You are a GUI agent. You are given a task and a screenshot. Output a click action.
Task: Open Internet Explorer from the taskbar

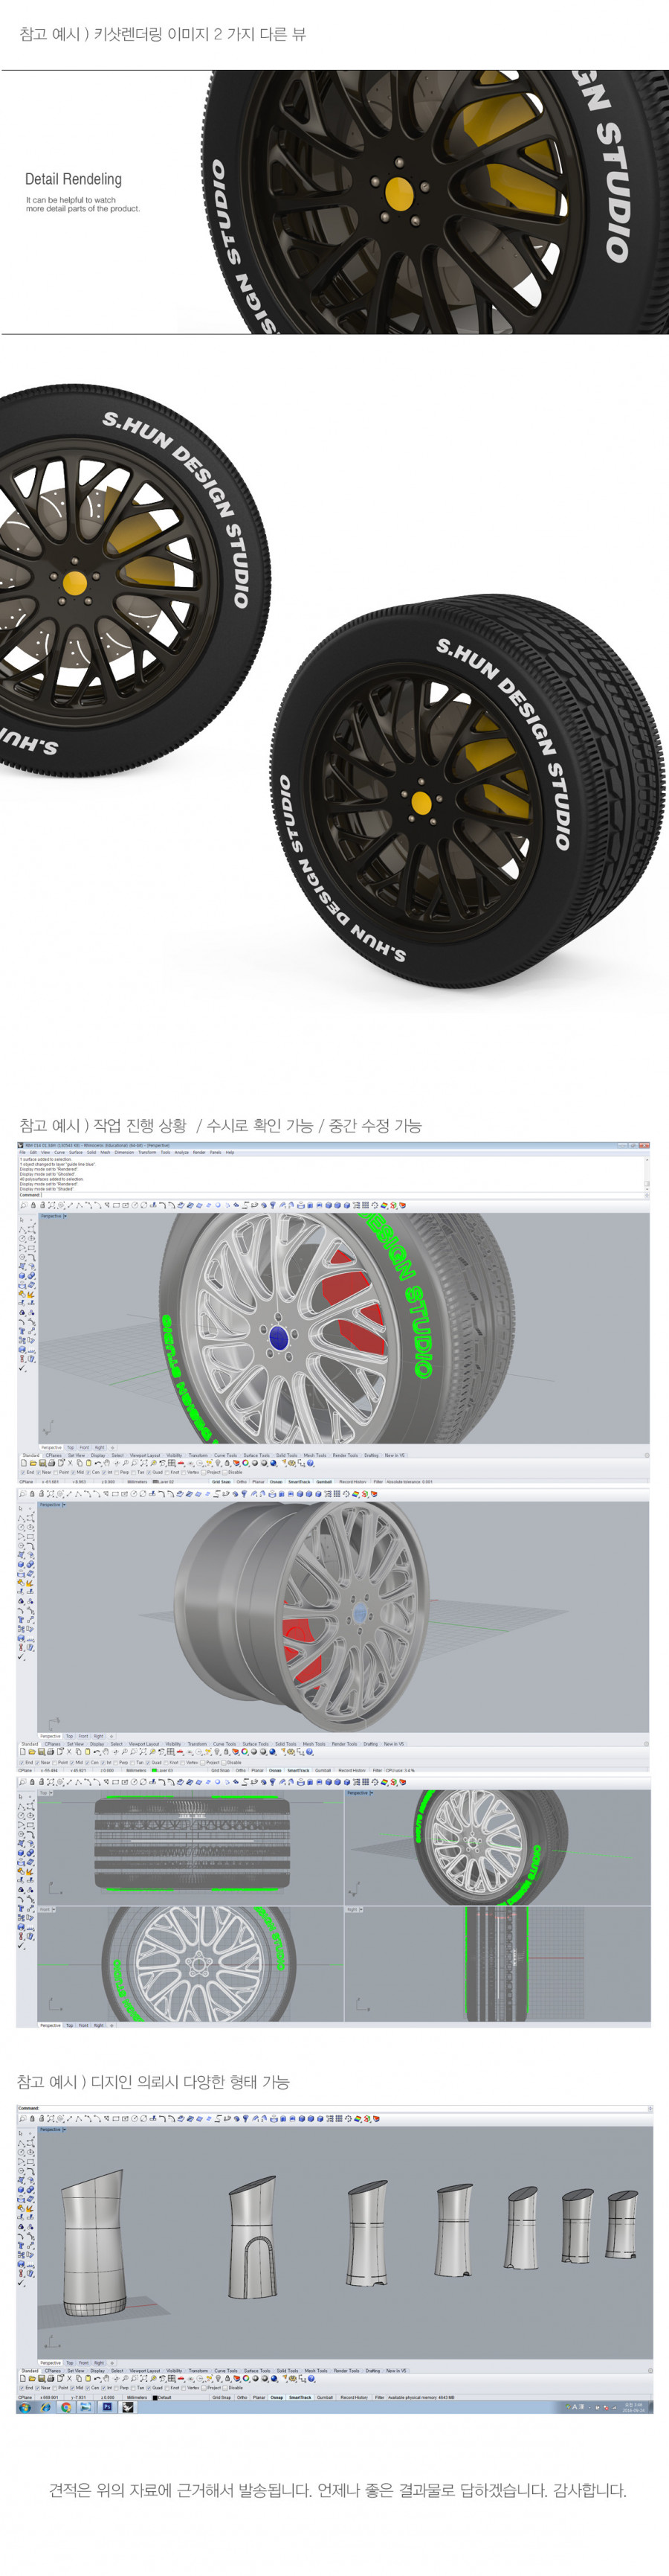(46, 2408)
